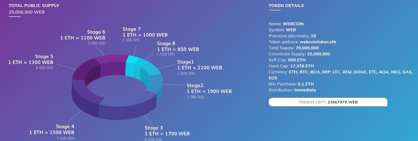Click the Stage2 1900 WEB label
418x141 pixels.
pyautogui.click(x=209, y=91)
